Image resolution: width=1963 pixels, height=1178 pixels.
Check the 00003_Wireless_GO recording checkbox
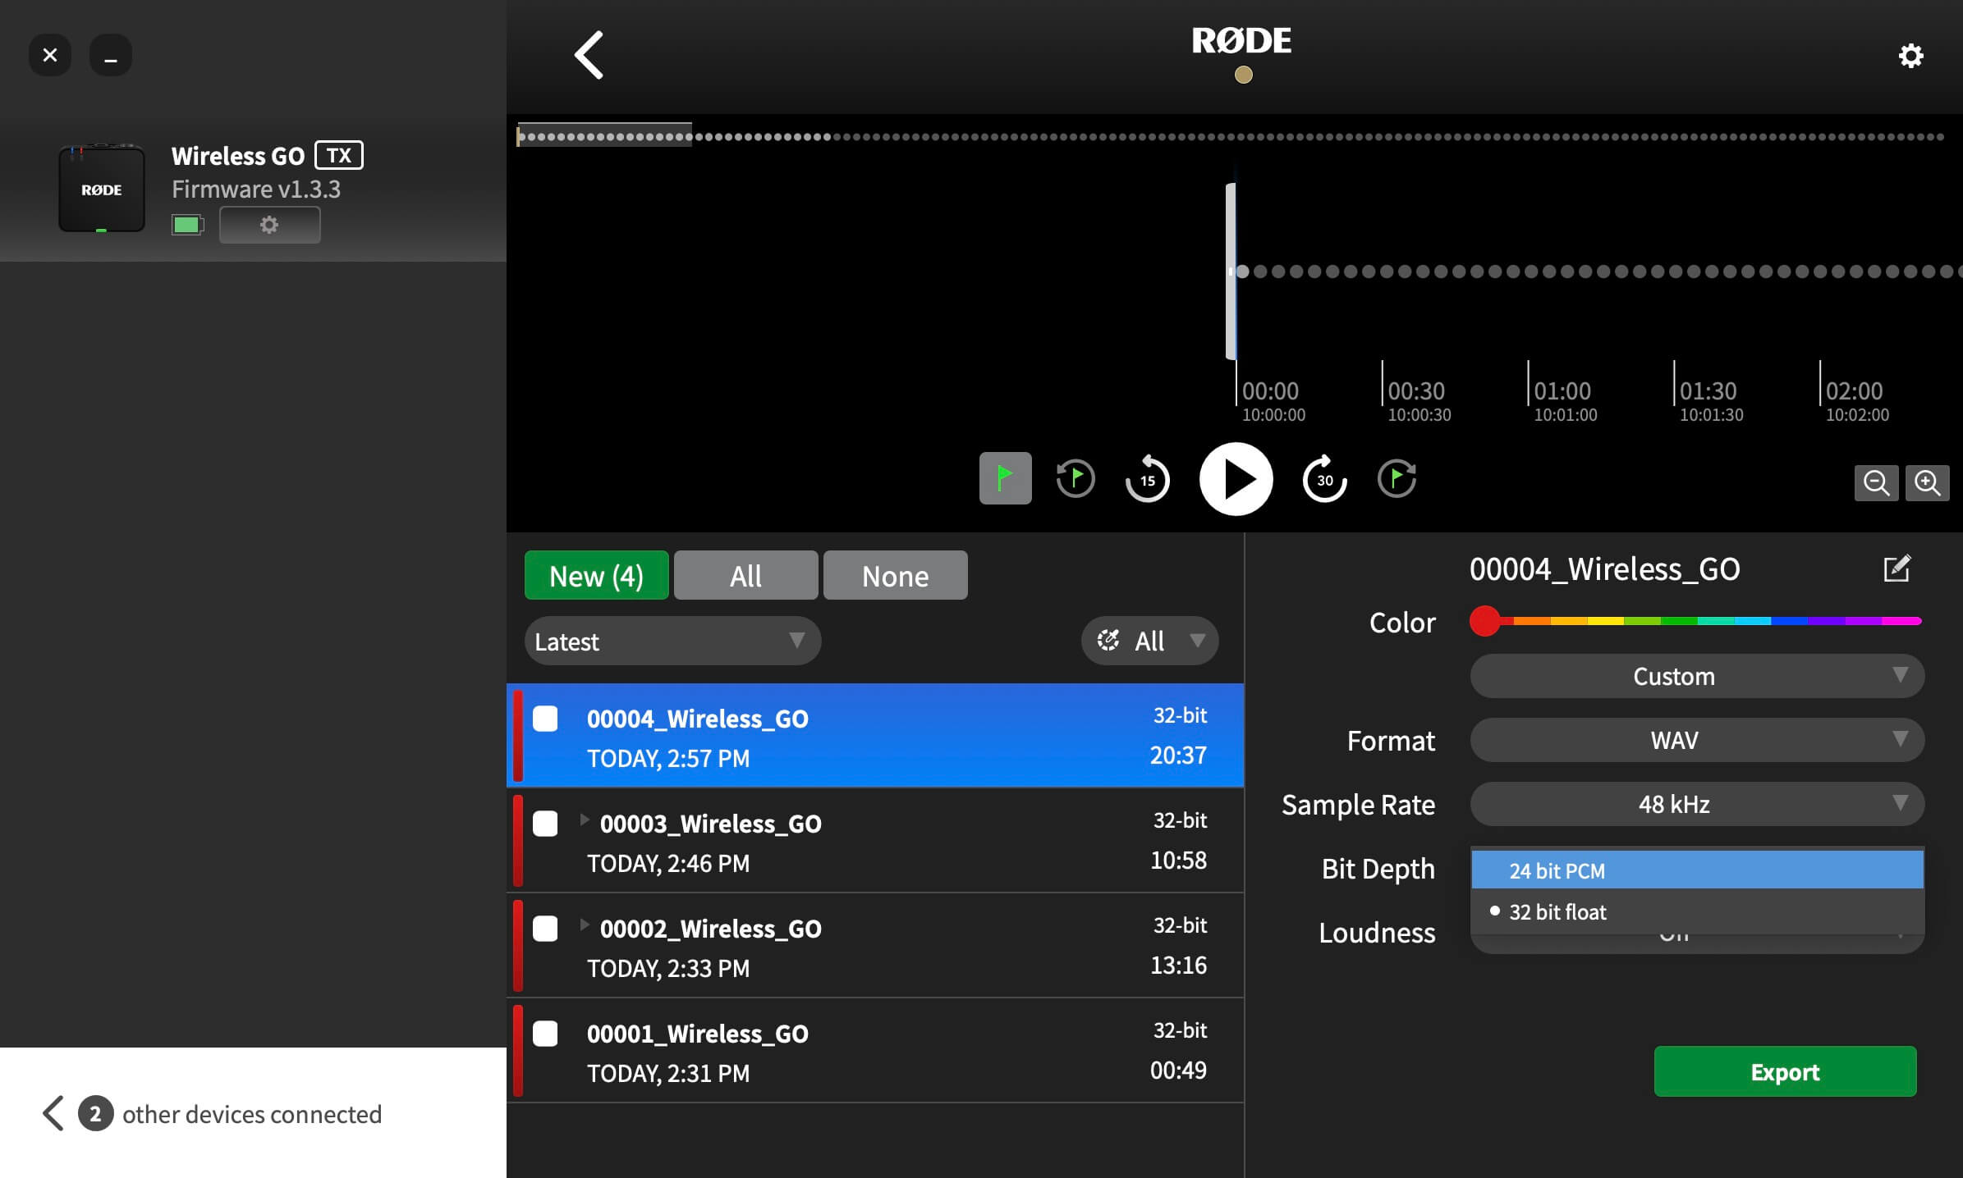click(545, 824)
